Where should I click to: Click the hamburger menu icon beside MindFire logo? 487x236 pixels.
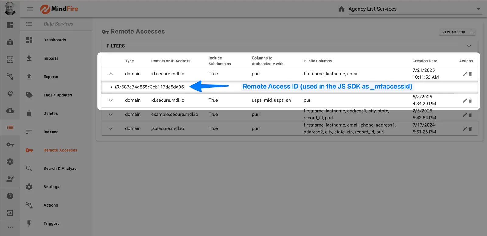point(30,9)
